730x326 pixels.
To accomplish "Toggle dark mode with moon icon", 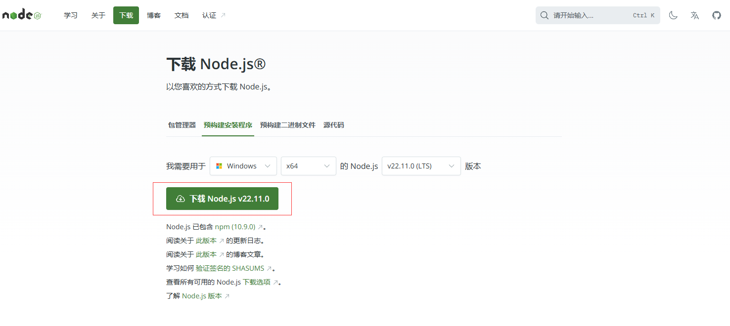I will coord(673,15).
